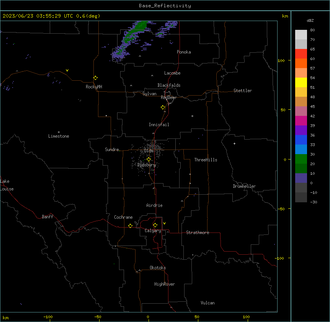The width and height of the screenshot is (330, 322).
Task: Click the RockyMH label
Action: [x=94, y=86]
